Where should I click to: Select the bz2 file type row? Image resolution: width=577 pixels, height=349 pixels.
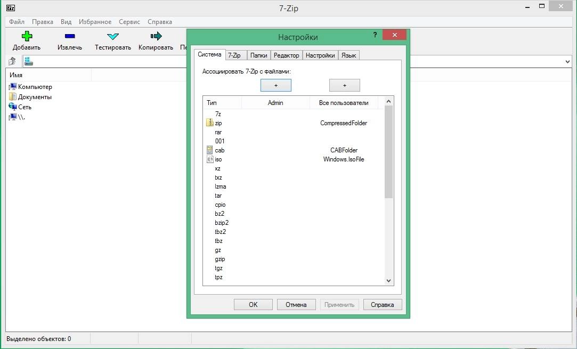point(294,214)
